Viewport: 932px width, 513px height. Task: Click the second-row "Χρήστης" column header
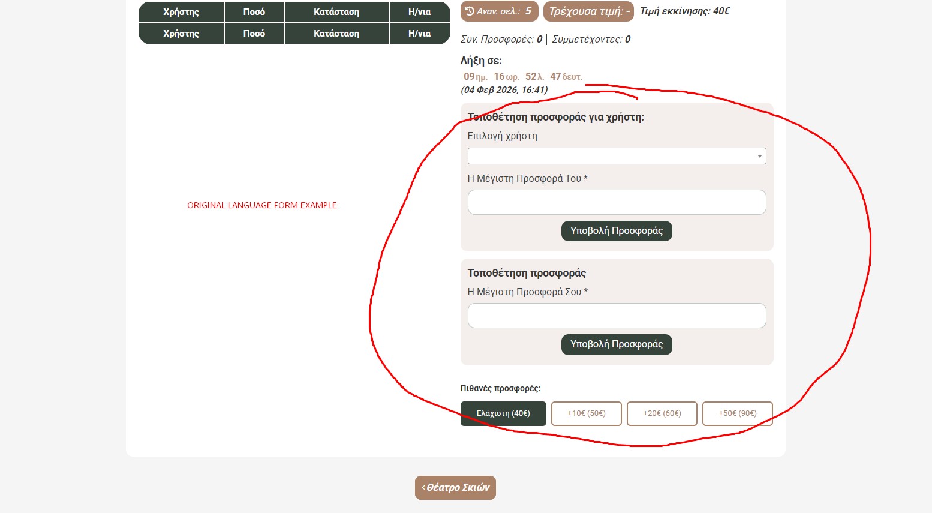point(181,34)
